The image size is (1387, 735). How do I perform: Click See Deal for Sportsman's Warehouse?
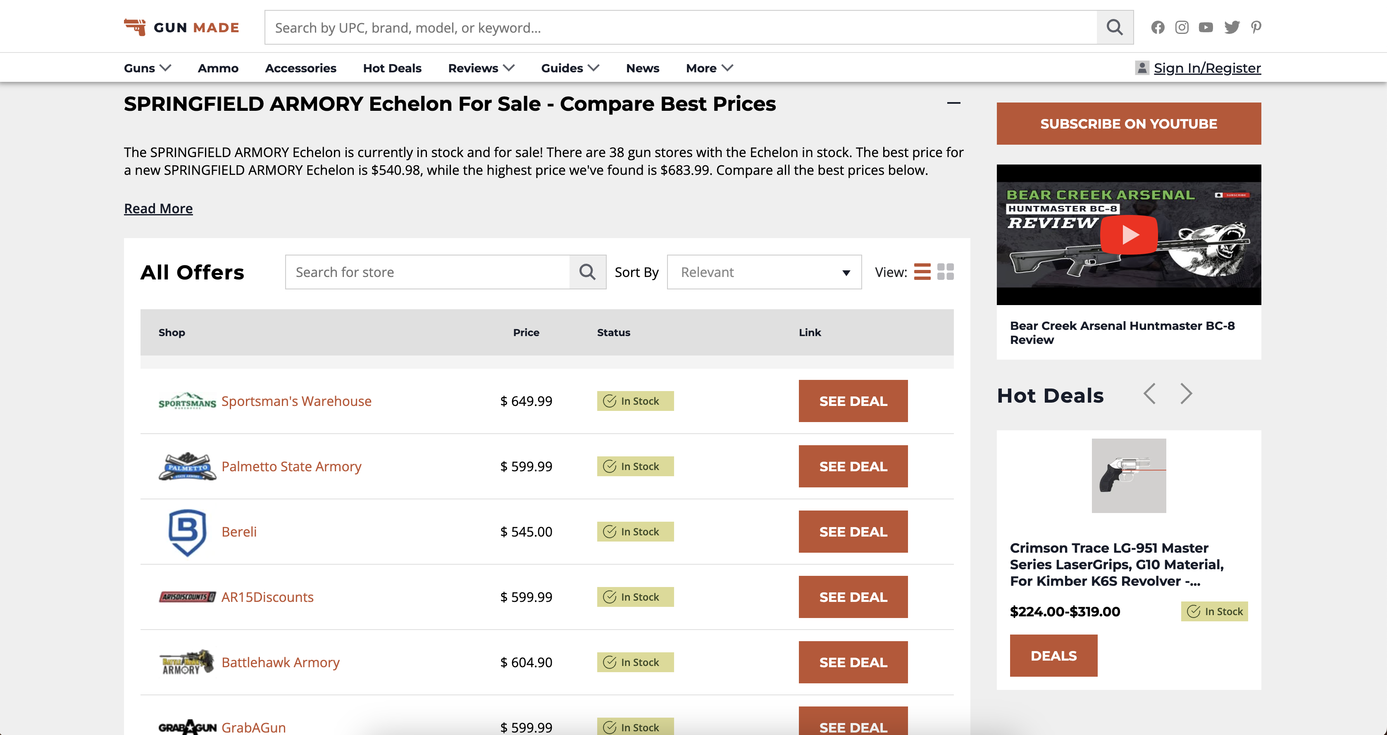point(853,401)
